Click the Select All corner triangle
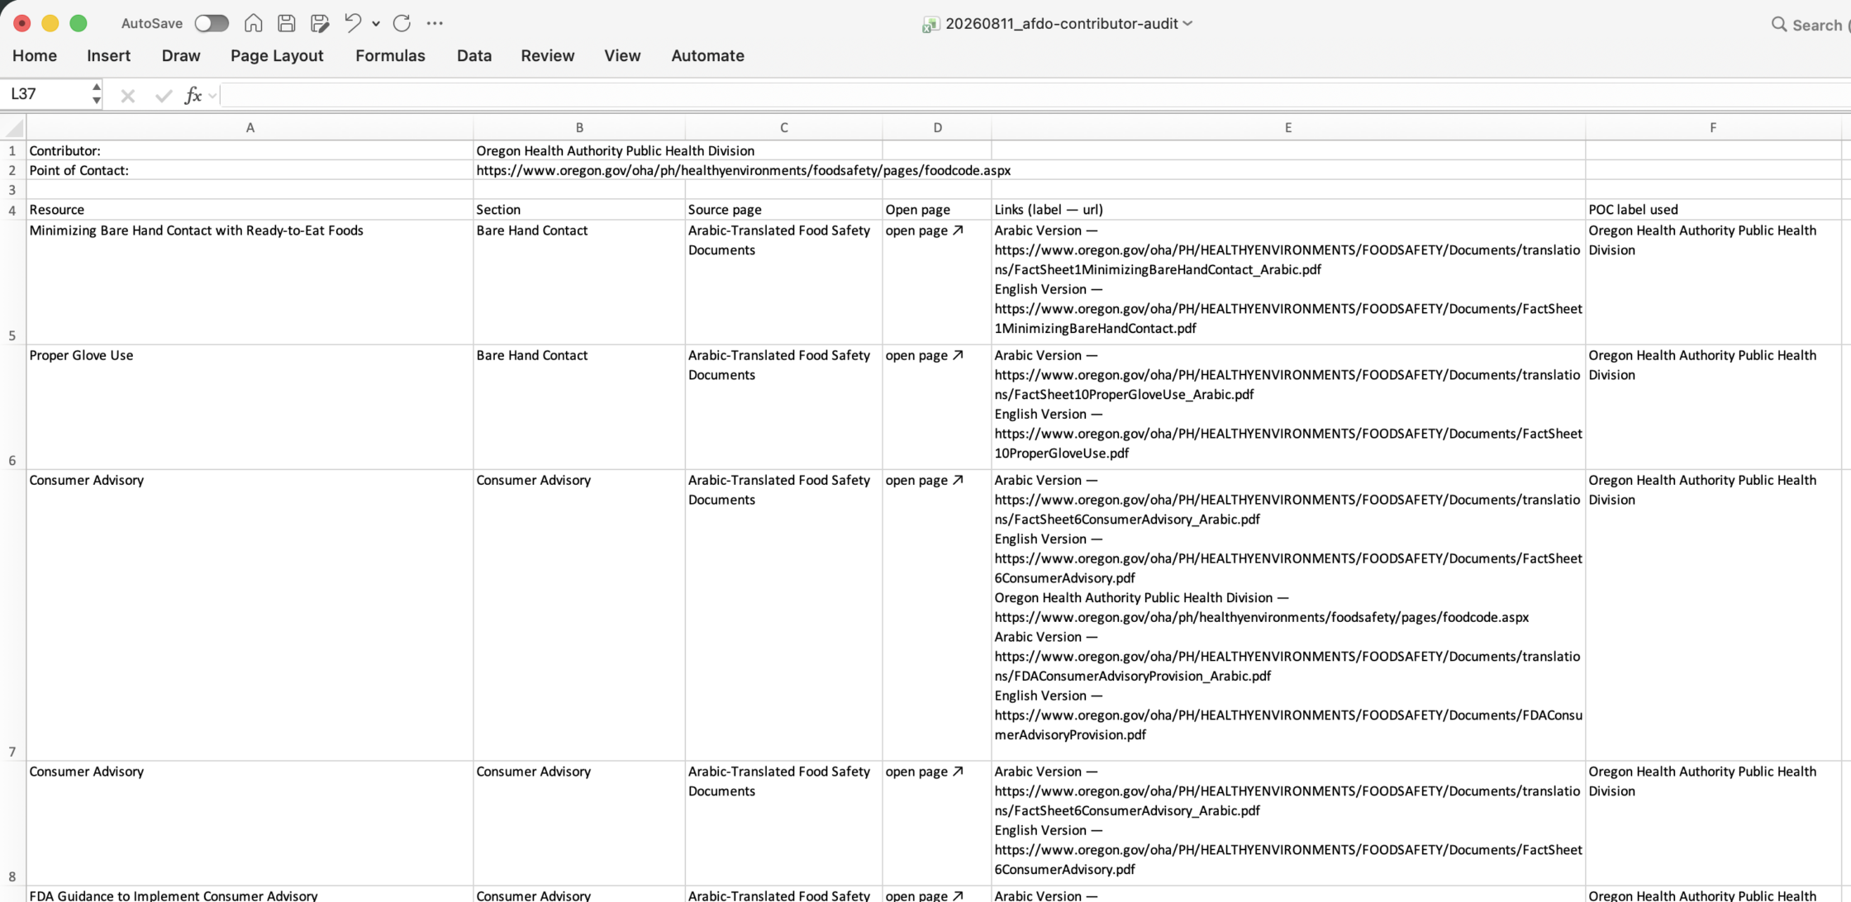Viewport: 1851px width, 902px height. [x=14, y=127]
